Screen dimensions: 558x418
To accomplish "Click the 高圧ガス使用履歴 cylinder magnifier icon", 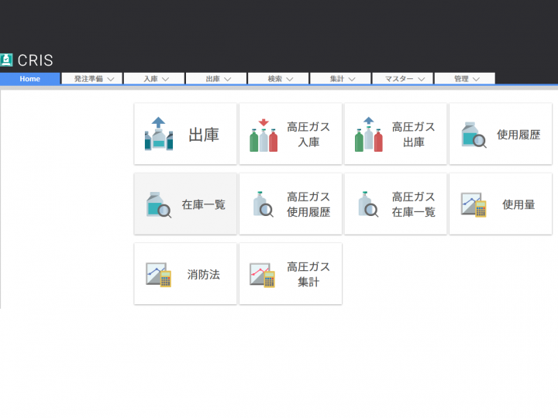I will 263,204.
